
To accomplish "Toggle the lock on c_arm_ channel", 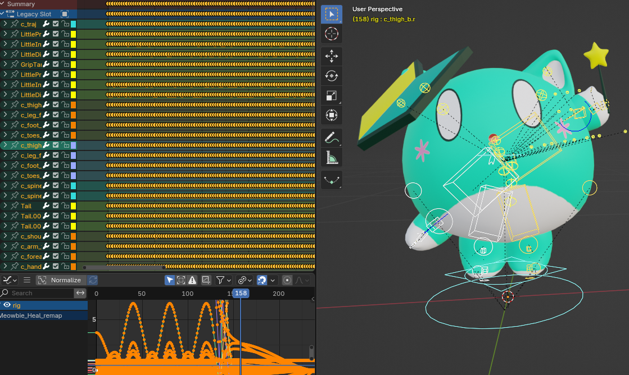I will [x=65, y=246].
